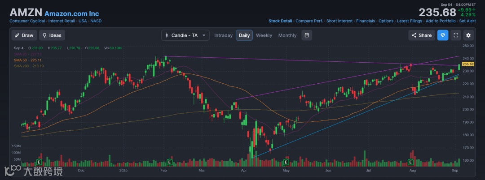View Latest Filings
The width and height of the screenshot is (485, 180).
pos(409,21)
